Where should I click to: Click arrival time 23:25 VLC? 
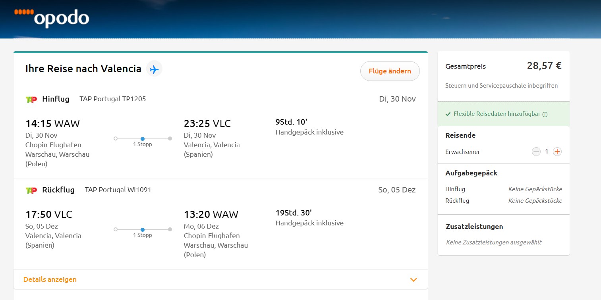pyautogui.click(x=207, y=123)
